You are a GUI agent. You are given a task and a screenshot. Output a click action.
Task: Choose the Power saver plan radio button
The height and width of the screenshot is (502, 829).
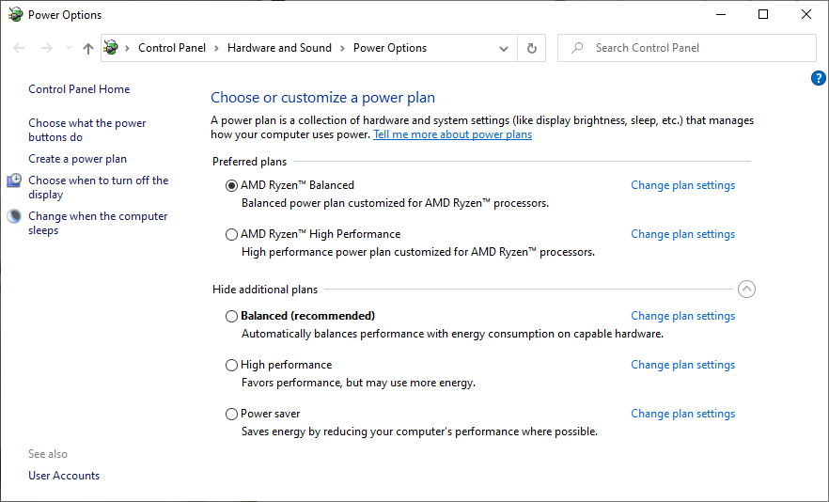click(232, 415)
